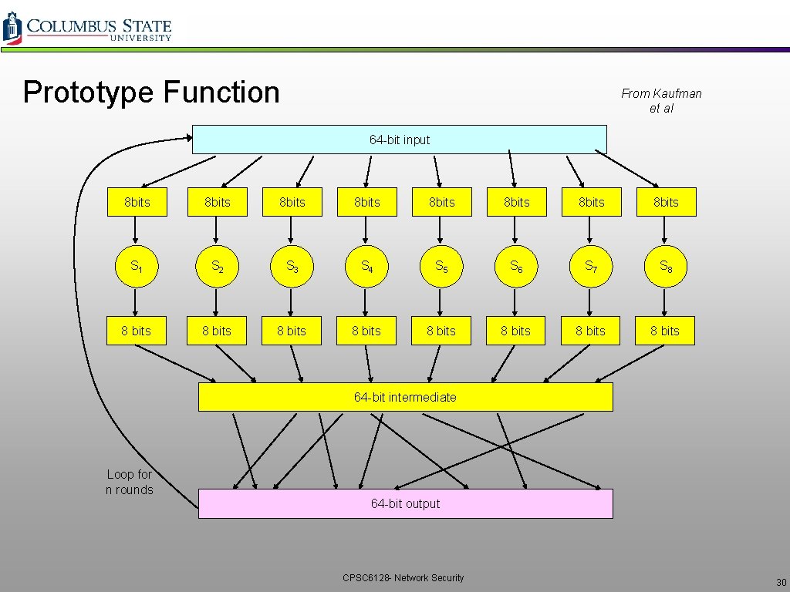Select the S4 substitution circle
This screenshot has width=790, height=592.
(366, 267)
